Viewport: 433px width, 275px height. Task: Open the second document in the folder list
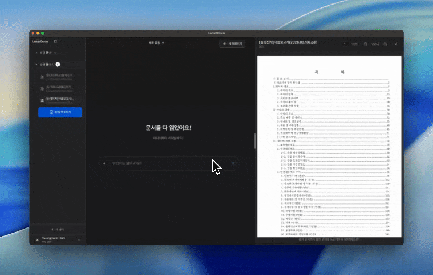click(x=60, y=88)
